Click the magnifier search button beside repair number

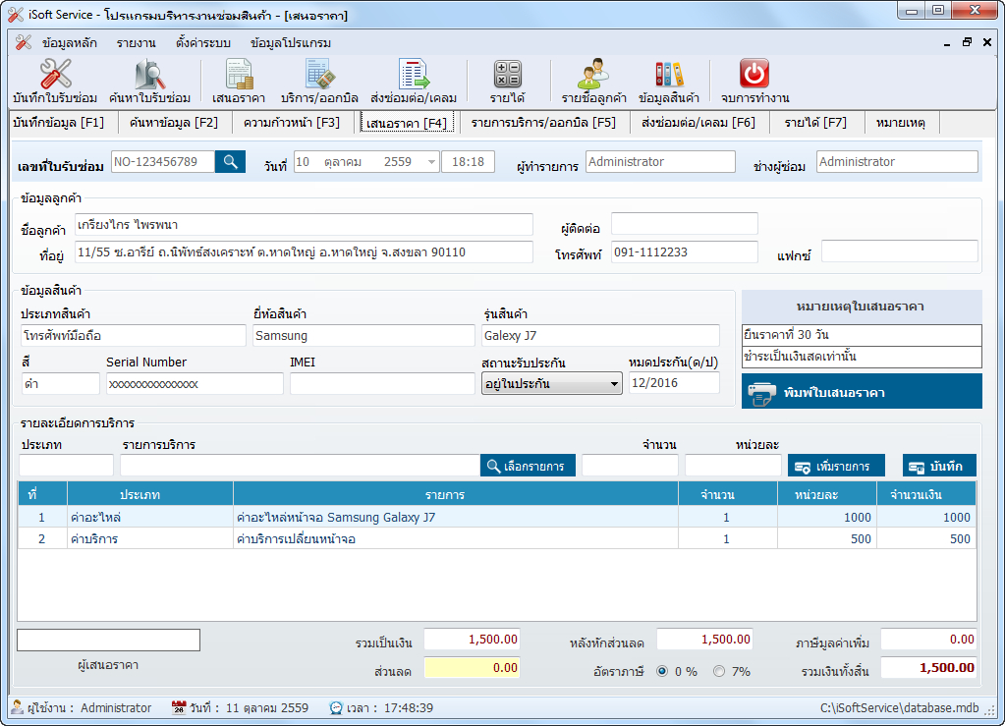230,161
